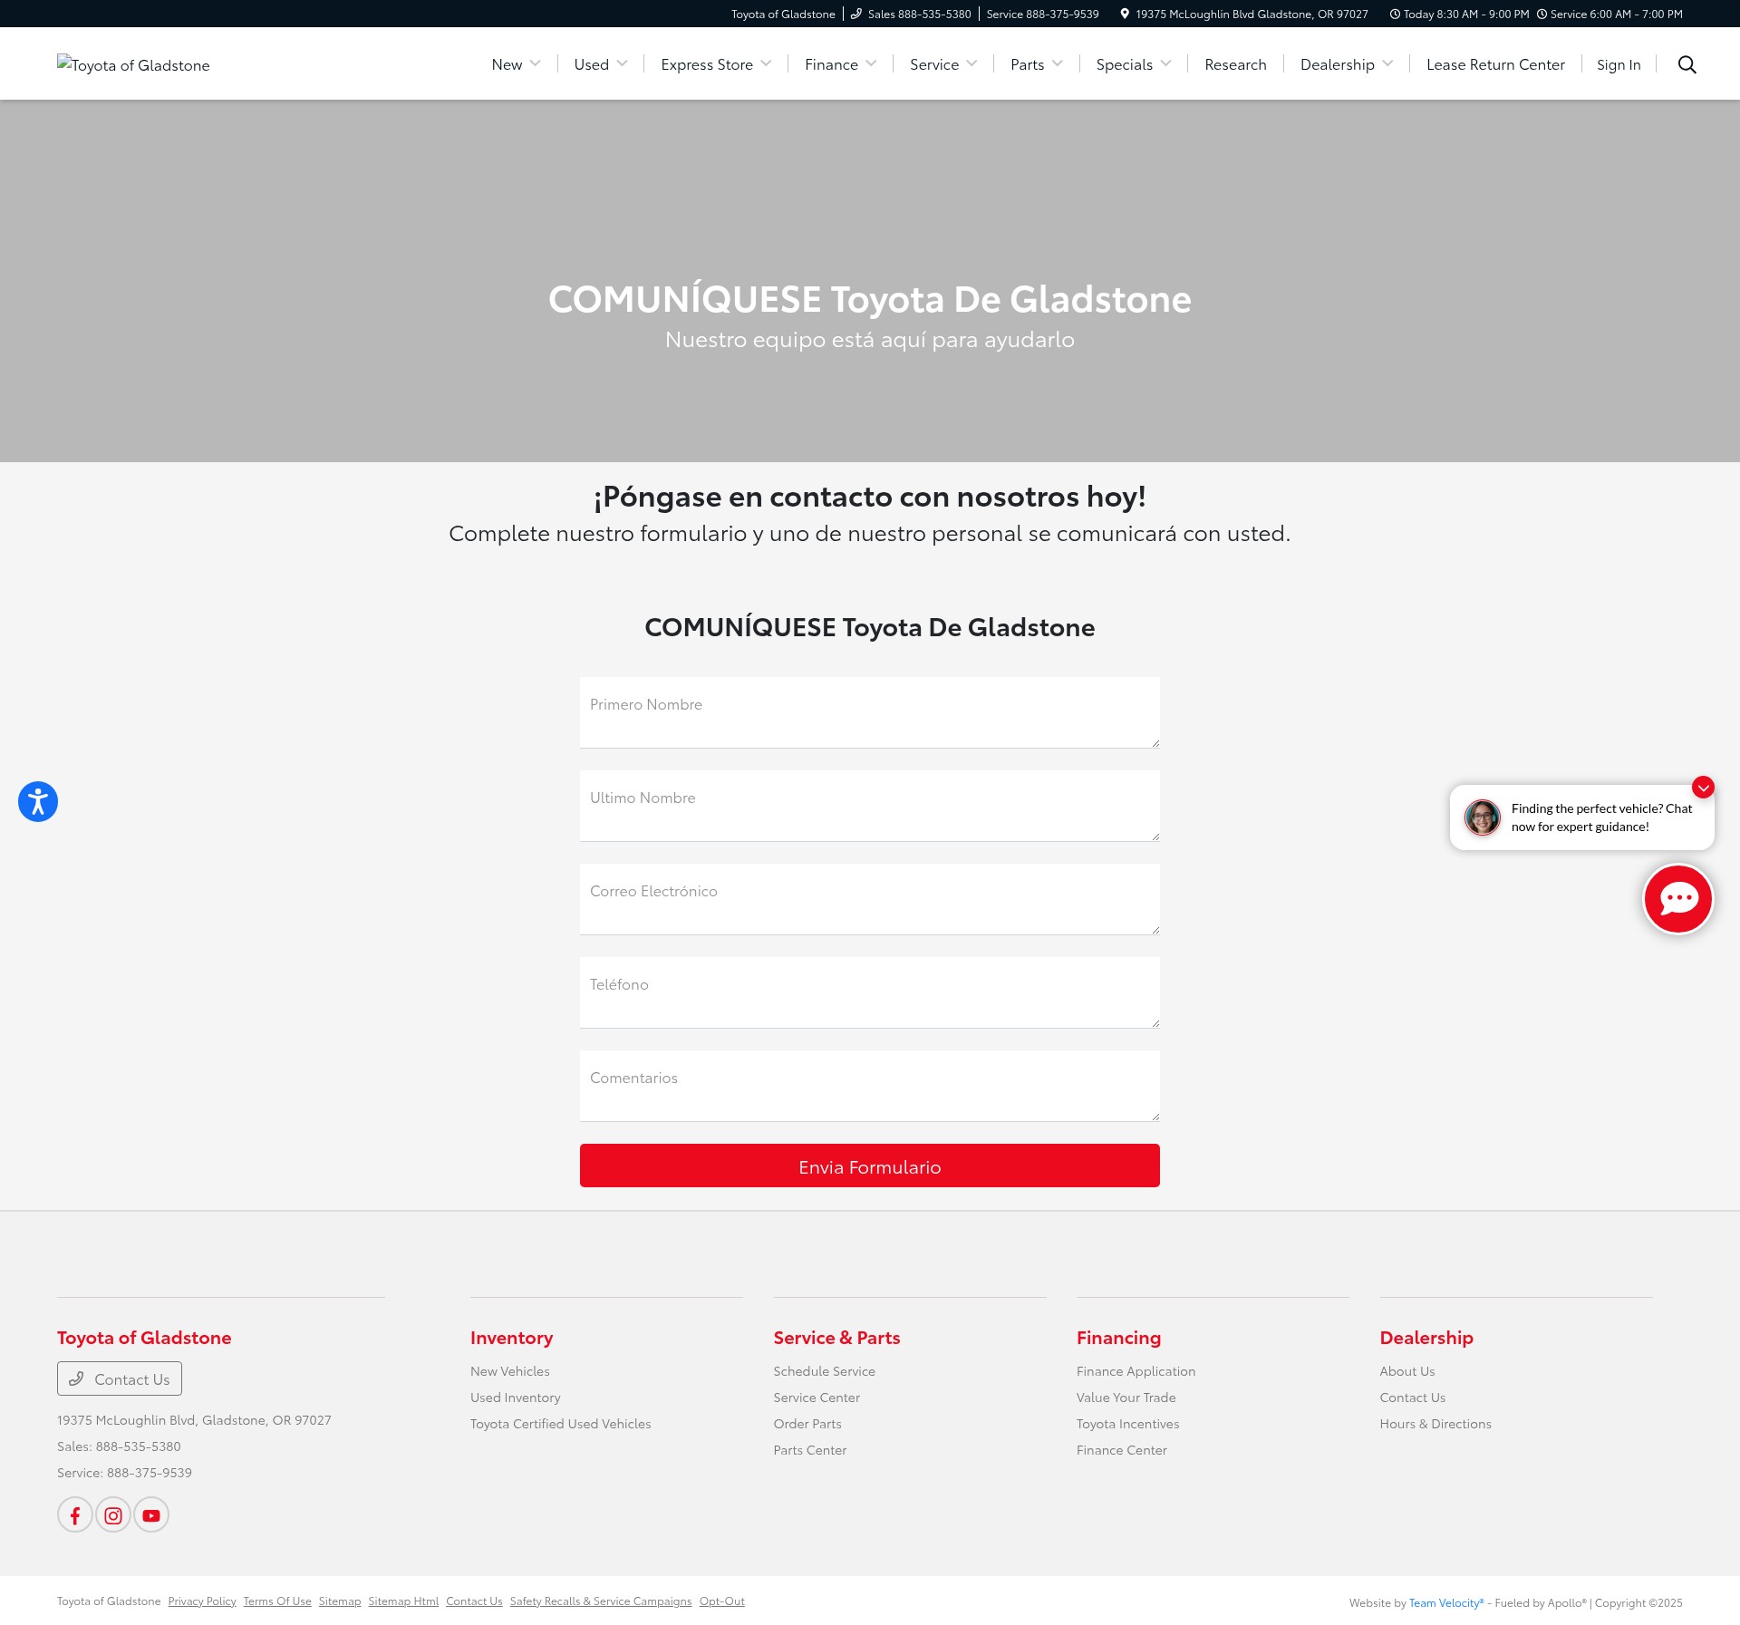This screenshot has height=1625, width=1740.
Task: Click footer Sales: 888-535-5380 number
Action: (x=119, y=1446)
